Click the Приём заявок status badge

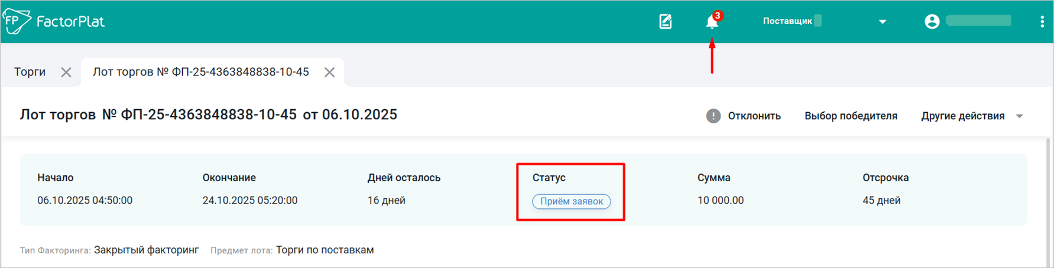[572, 201]
